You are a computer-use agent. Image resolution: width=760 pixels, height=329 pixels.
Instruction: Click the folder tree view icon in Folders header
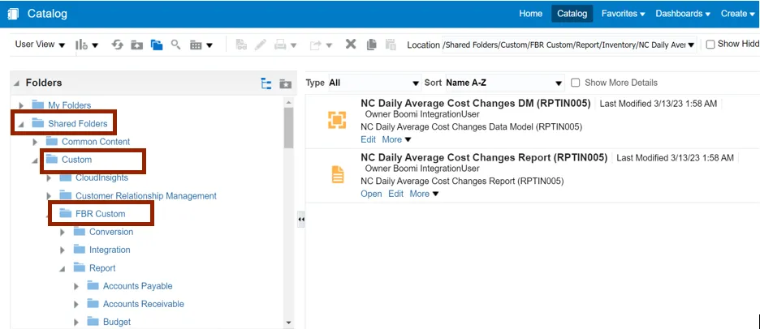266,83
